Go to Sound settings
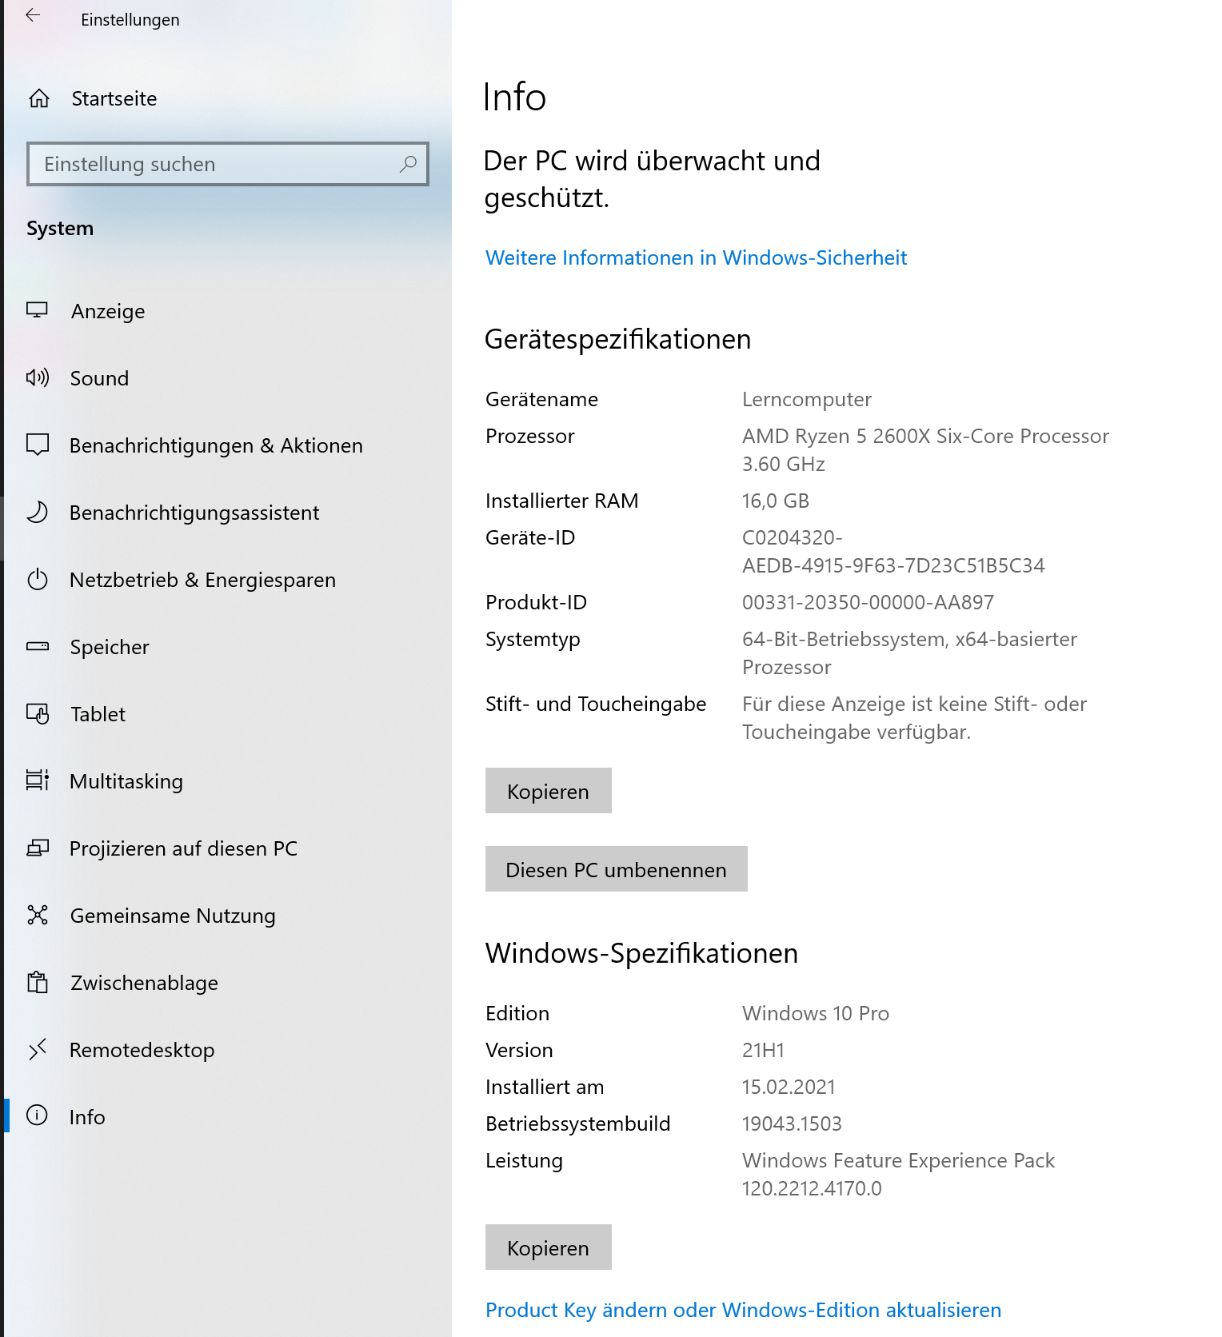The image size is (1222, 1337). point(228,378)
